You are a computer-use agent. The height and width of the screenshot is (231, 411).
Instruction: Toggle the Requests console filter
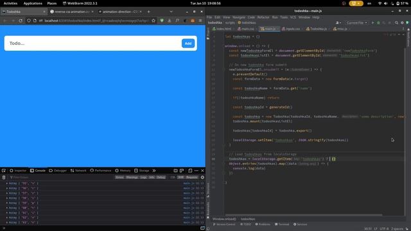(191, 177)
